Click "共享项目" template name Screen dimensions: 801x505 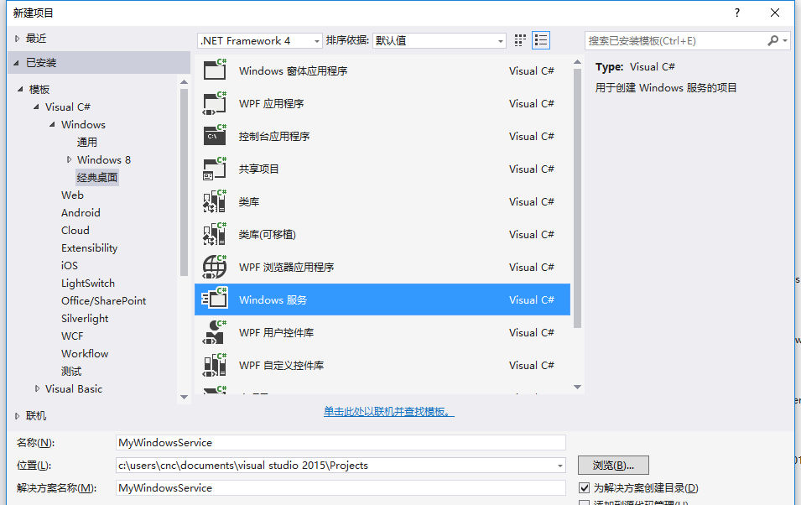click(258, 169)
